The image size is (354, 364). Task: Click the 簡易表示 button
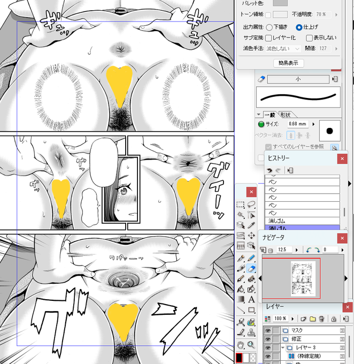click(x=288, y=63)
